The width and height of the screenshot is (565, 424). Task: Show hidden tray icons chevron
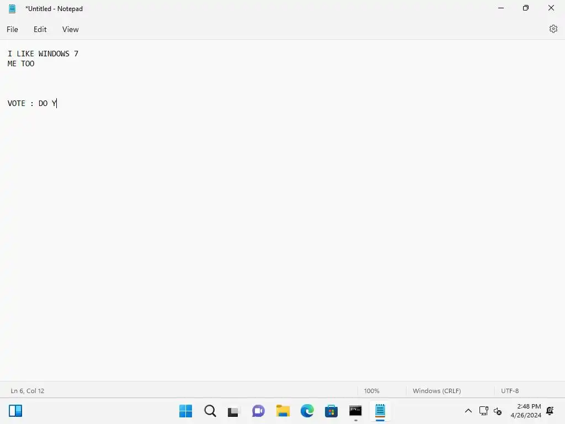point(468,411)
